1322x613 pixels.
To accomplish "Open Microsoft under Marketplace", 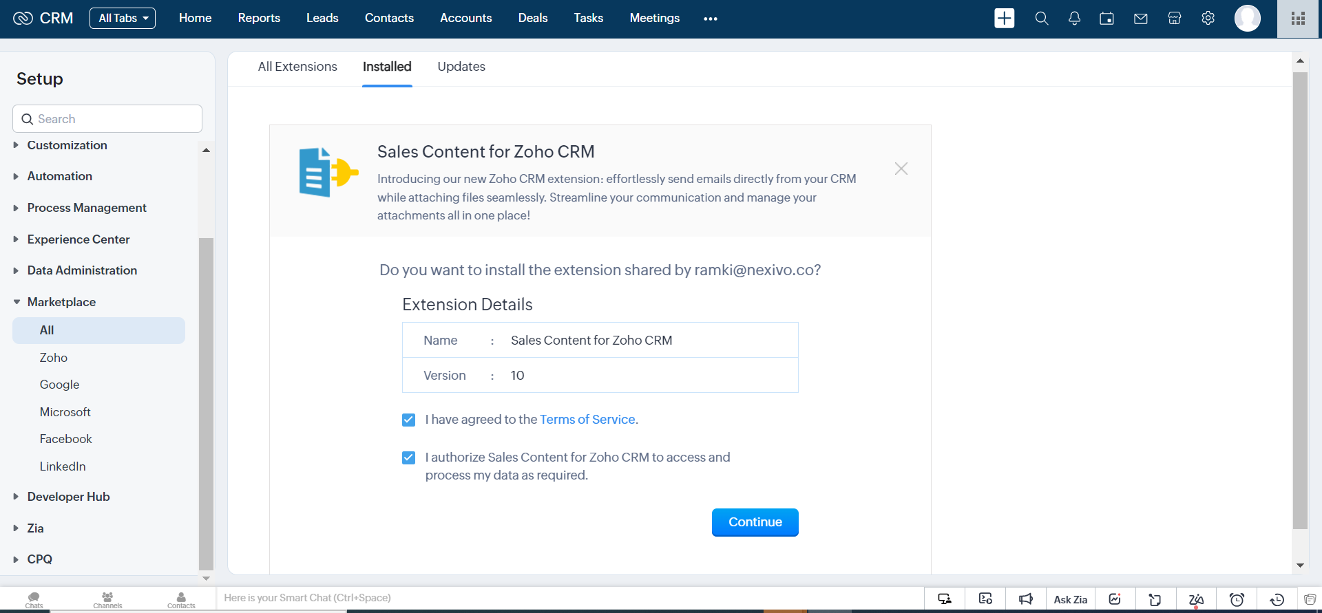I will [65, 412].
